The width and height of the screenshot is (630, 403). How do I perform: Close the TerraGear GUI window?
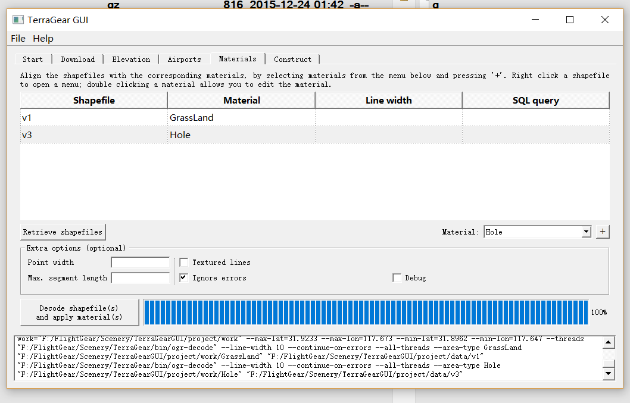click(x=604, y=20)
